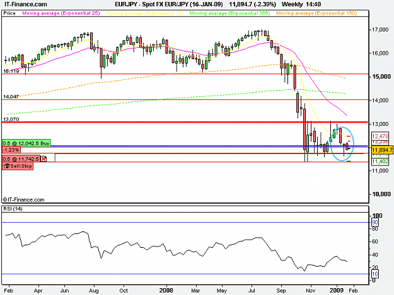Click the Sell:Stop order tag
The image size is (394, 295).
(x=18, y=166)
